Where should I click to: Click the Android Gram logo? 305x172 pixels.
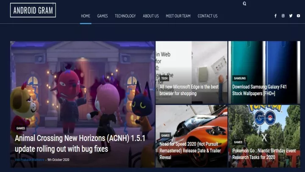click(x=33, y=10)
